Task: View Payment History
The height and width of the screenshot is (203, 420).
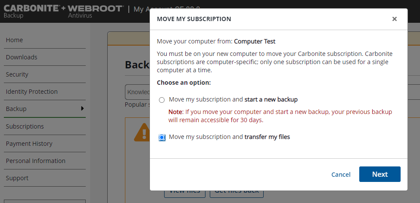Action: coord(29,144)
